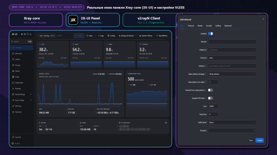The image size is (277, 155).
Task: Click the Close button in Add Inbound
Action: pyautogui.click(x=251, y=140)
